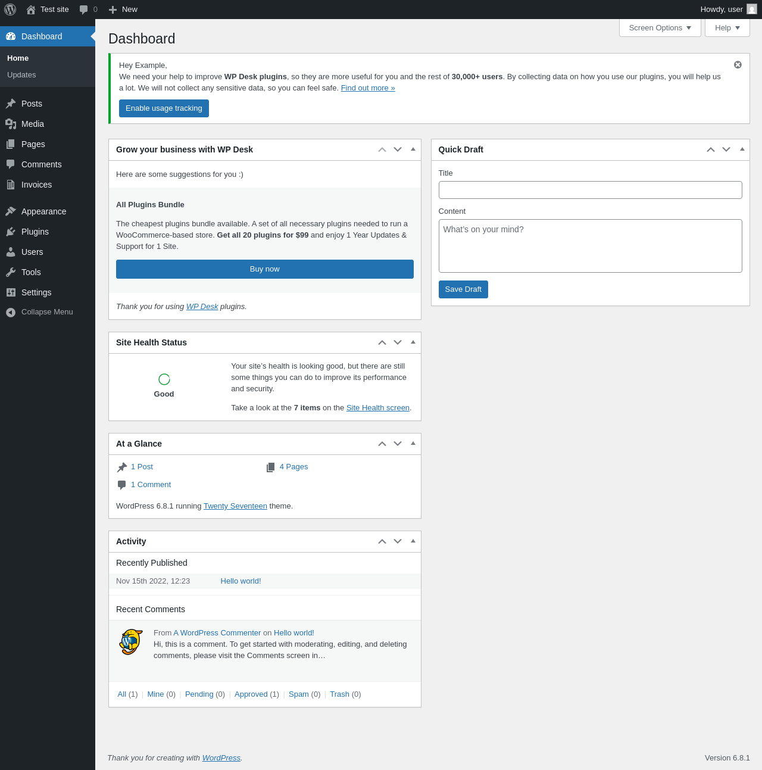Image resolution: width=762 pixels, height=770 pixels.
Task: Click the Media icon in sidebar
Action: 11,124
